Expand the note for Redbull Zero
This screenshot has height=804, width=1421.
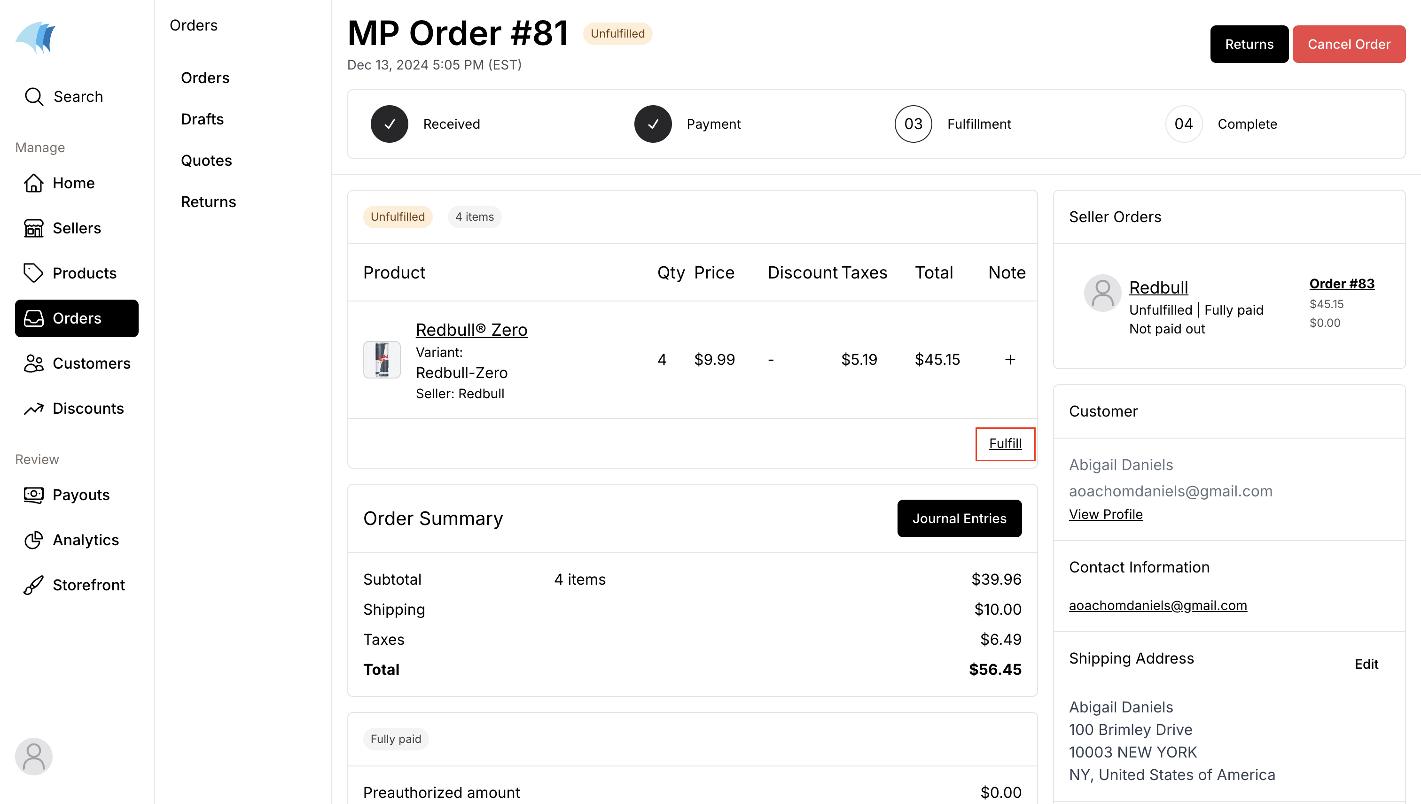coord(1010,359)
